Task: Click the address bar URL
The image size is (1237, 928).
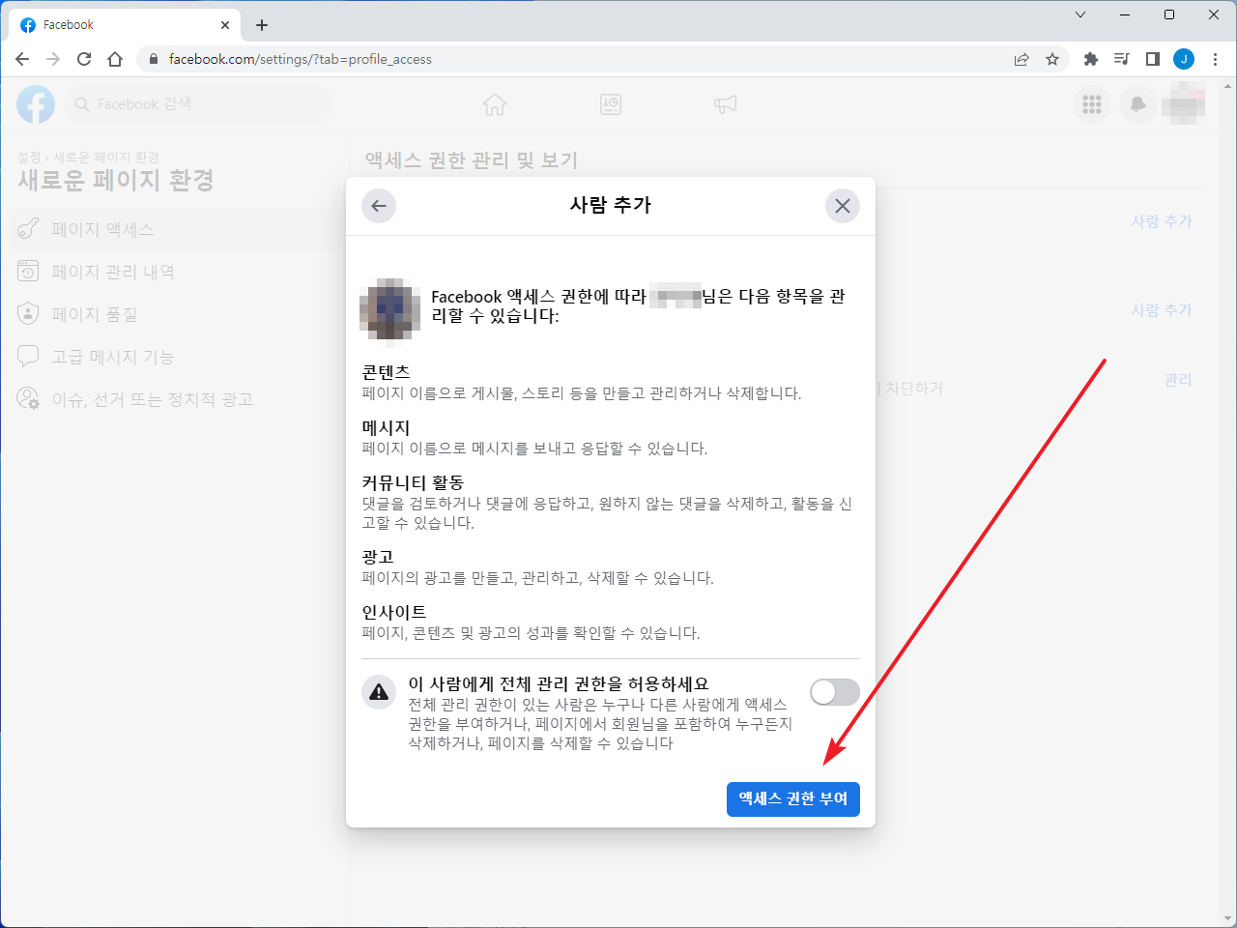Action: point(301,59)
